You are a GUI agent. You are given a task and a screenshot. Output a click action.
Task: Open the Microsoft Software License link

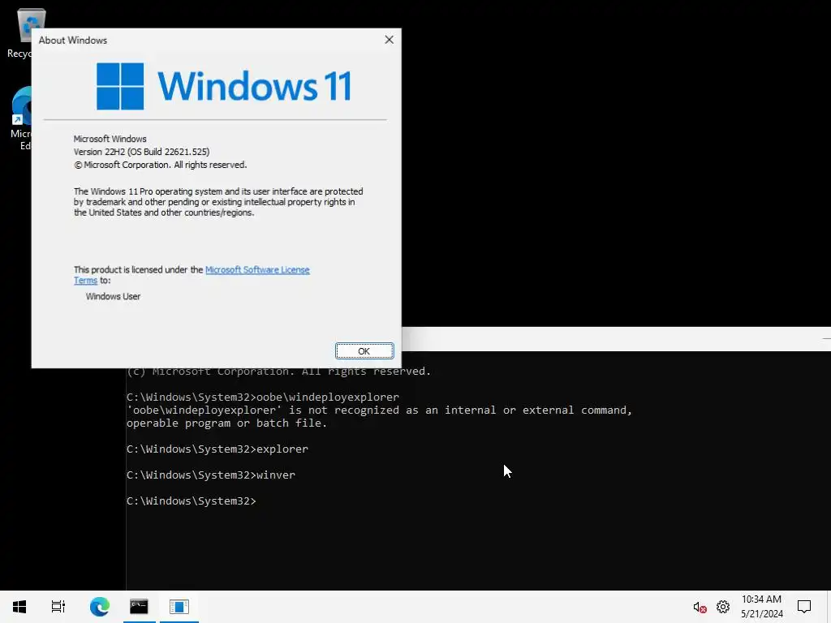[257, 269]
